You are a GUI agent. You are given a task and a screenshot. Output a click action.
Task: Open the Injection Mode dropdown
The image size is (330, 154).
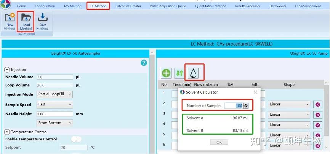54,94
